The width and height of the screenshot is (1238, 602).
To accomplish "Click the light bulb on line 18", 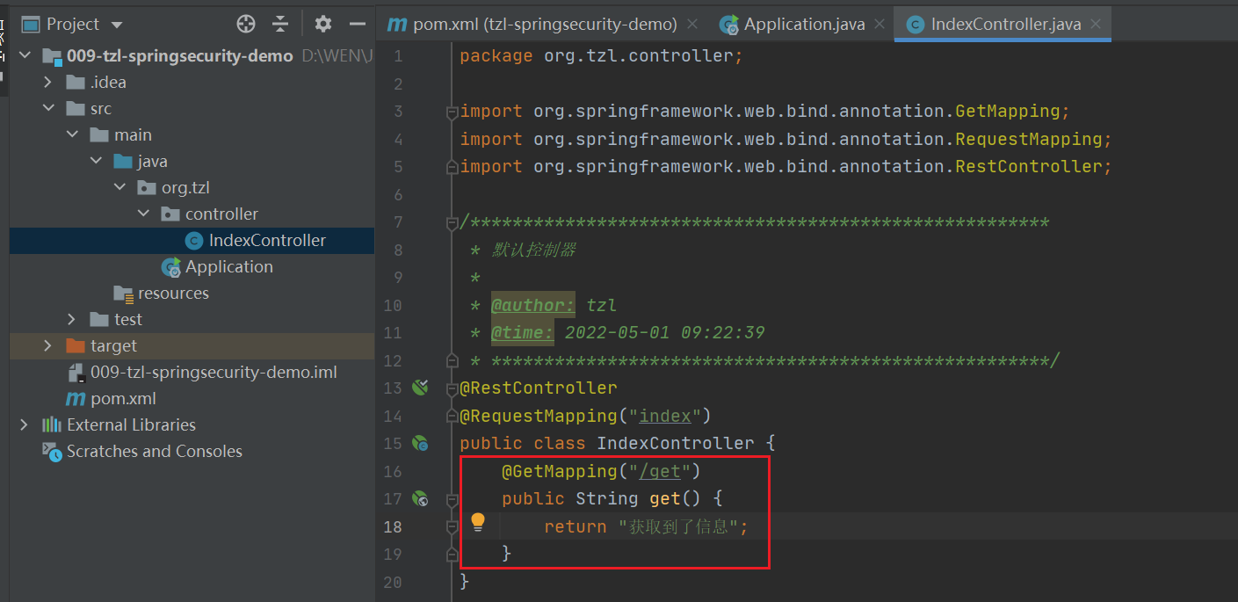I will [x=478, y=523].
